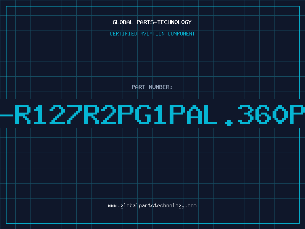The image size is (305, 229).
Task: Select the CERTIFIED AVIATION COMPONENT subtitle
Action: pos(152,34)
